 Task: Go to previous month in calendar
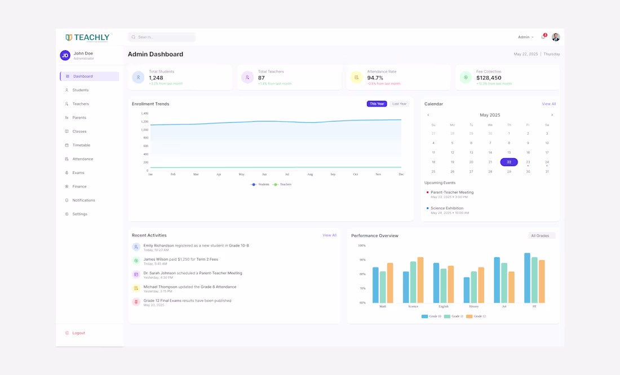point(428,115)
